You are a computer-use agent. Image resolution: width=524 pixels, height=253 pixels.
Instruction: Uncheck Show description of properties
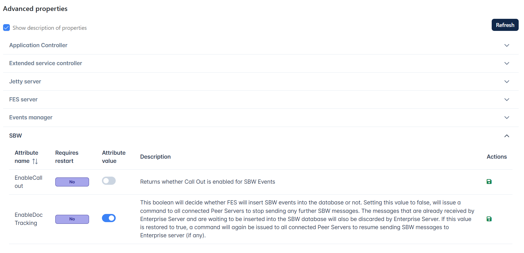[x=6, y=28]
